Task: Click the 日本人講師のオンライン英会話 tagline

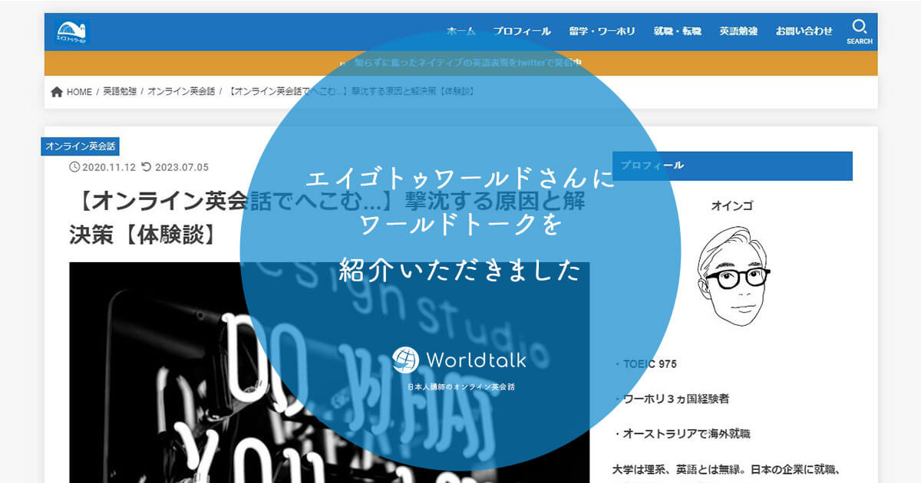Action: (x=460, y=387)
